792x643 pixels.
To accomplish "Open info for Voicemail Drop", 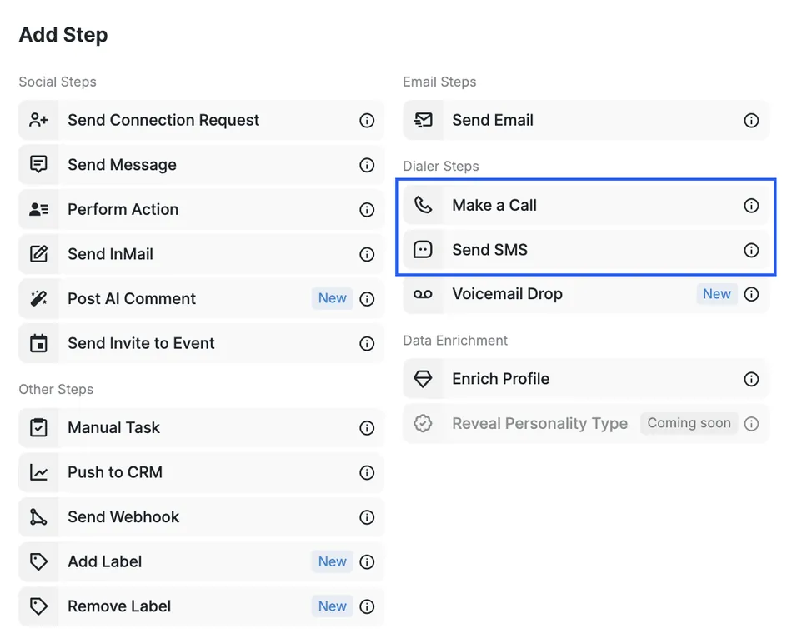I will [x=751, y=294].
